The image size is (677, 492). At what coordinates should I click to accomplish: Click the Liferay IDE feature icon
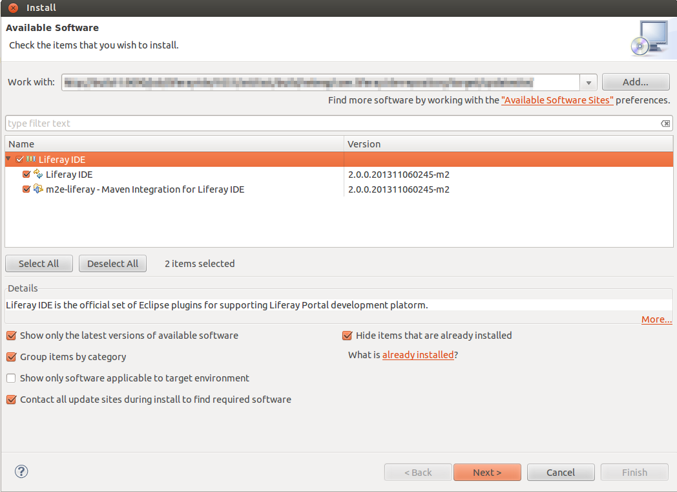click(38, 174)
